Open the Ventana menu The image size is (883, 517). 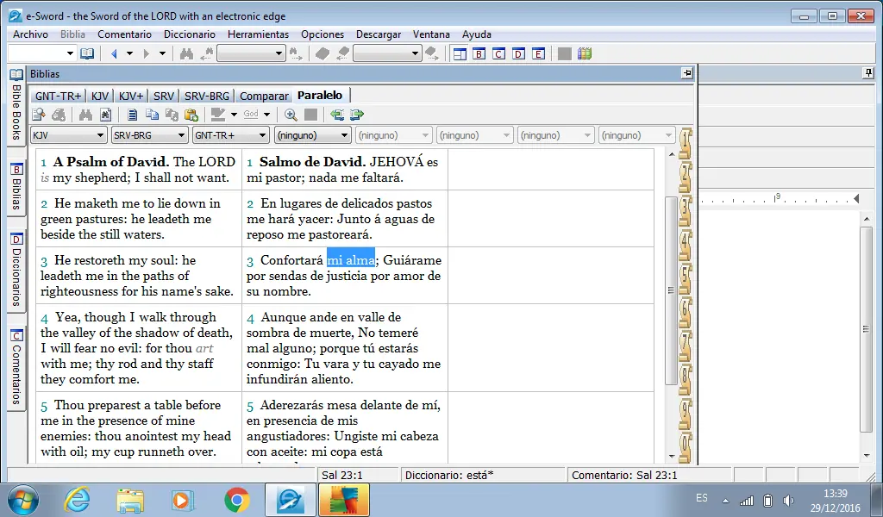(431, 34)
